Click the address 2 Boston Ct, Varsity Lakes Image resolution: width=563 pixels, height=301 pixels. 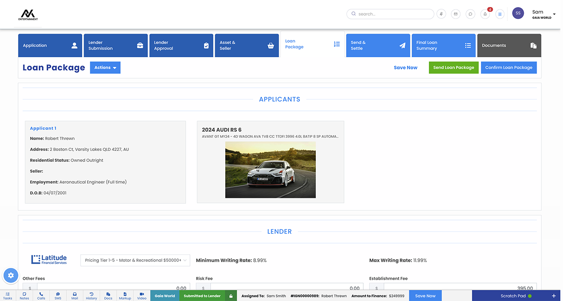click(80, 150)
